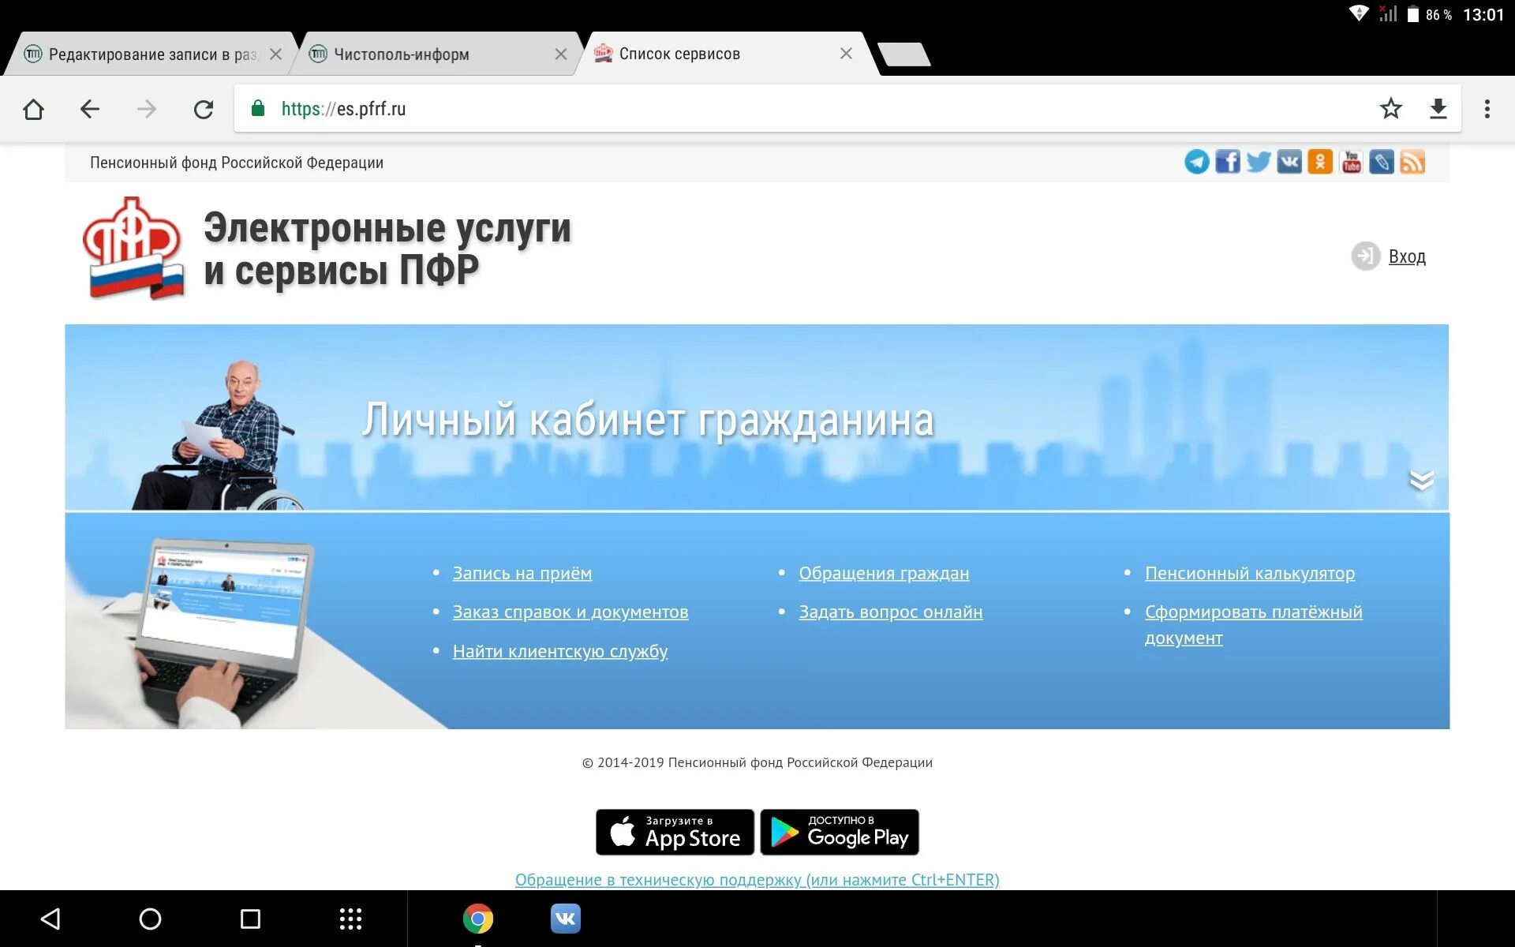The width and height of the screenshot is (1515, 947).
Task: Open the YouTube social icon
Action: [1351, 162]
